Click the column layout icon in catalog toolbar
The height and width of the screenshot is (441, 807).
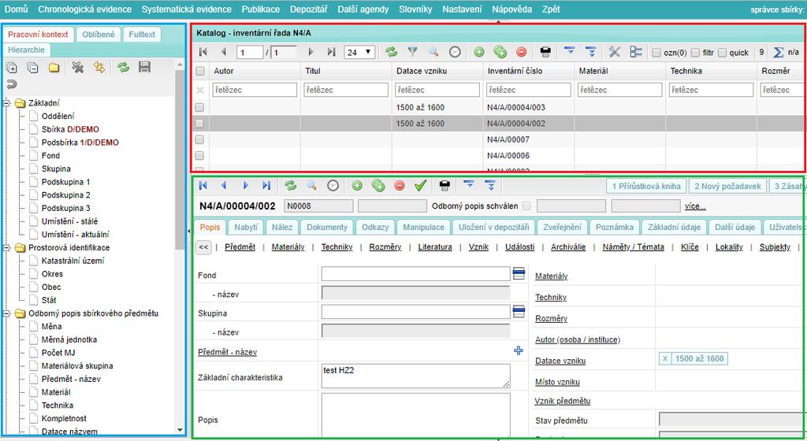pos(636,52)
